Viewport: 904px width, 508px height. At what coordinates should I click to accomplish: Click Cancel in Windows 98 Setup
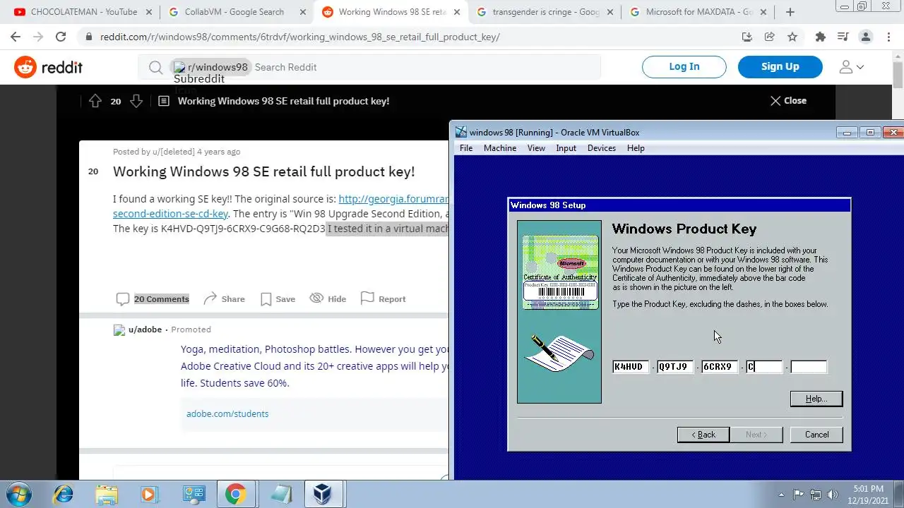click(x=816, y=435)
